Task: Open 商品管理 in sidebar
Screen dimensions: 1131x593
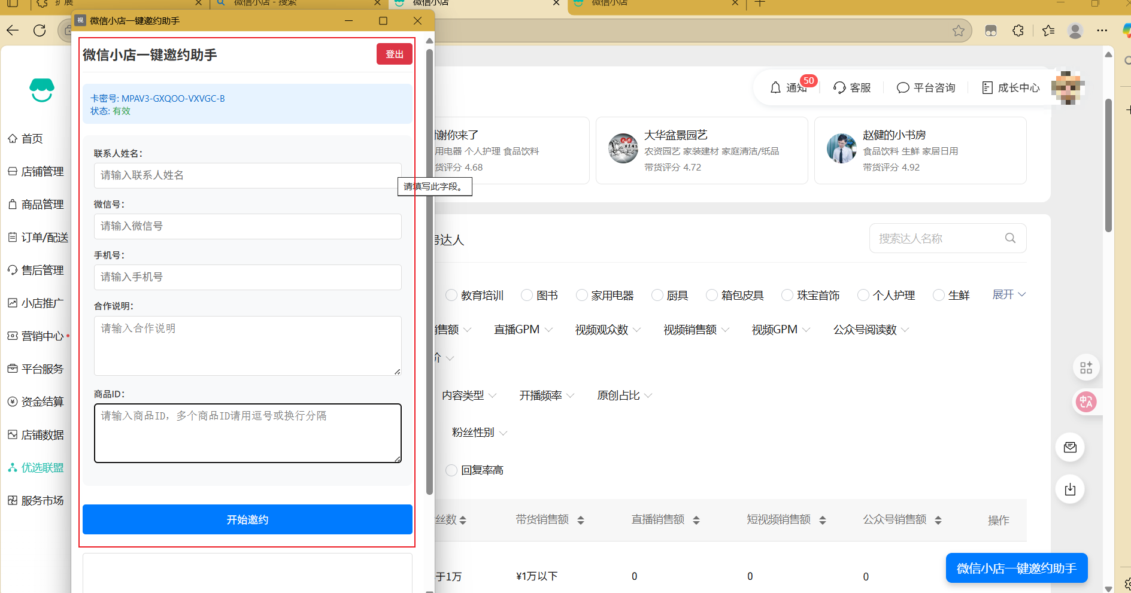Action: coord(36,205)
